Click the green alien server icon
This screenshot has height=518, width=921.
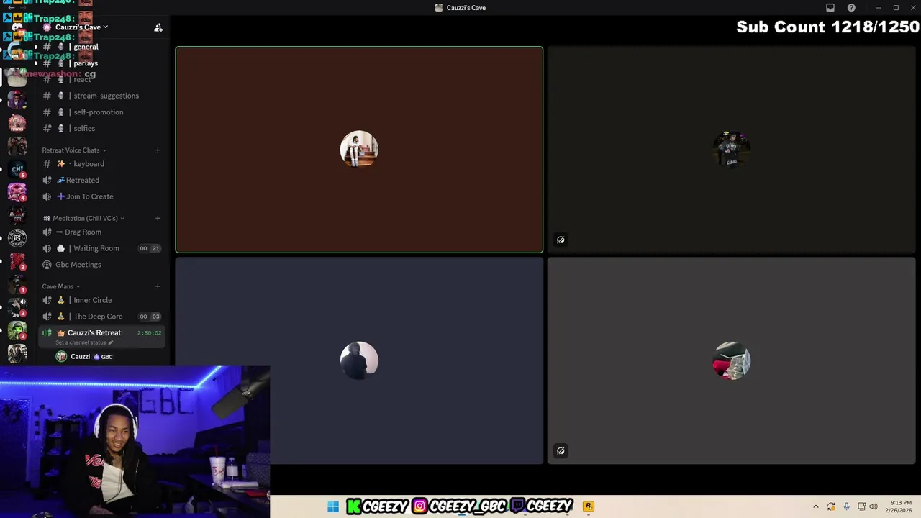click(x=17, y=330)
